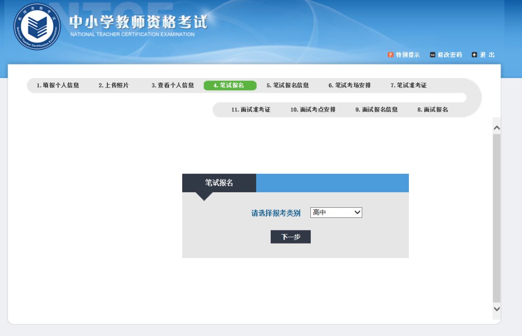Click the orange question icon beside 特别提示

tap(391, 55)
